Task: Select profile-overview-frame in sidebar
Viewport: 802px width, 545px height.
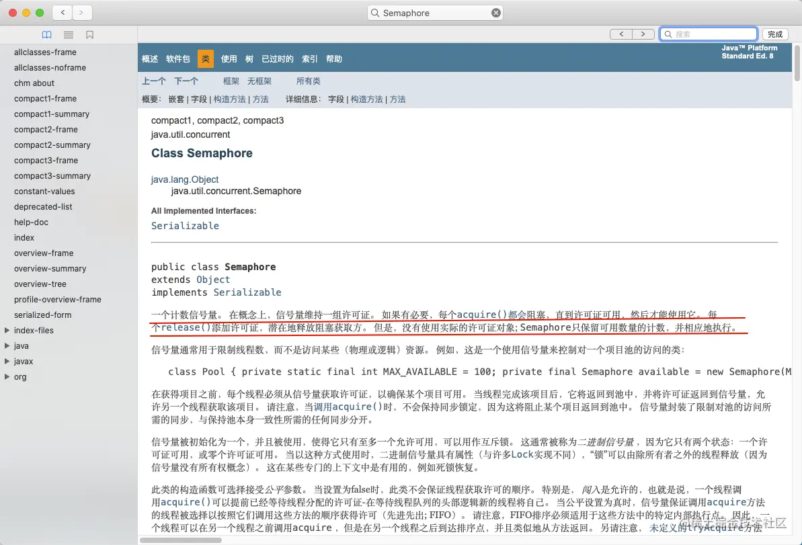Action: (57, 299)
